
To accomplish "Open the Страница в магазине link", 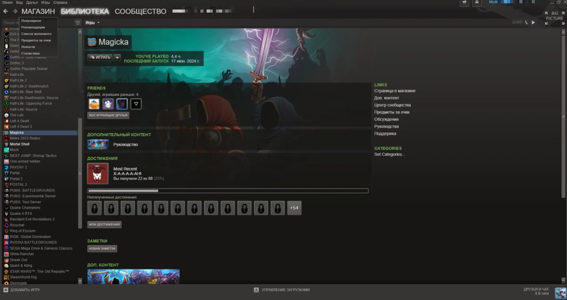I will (395, 91).
